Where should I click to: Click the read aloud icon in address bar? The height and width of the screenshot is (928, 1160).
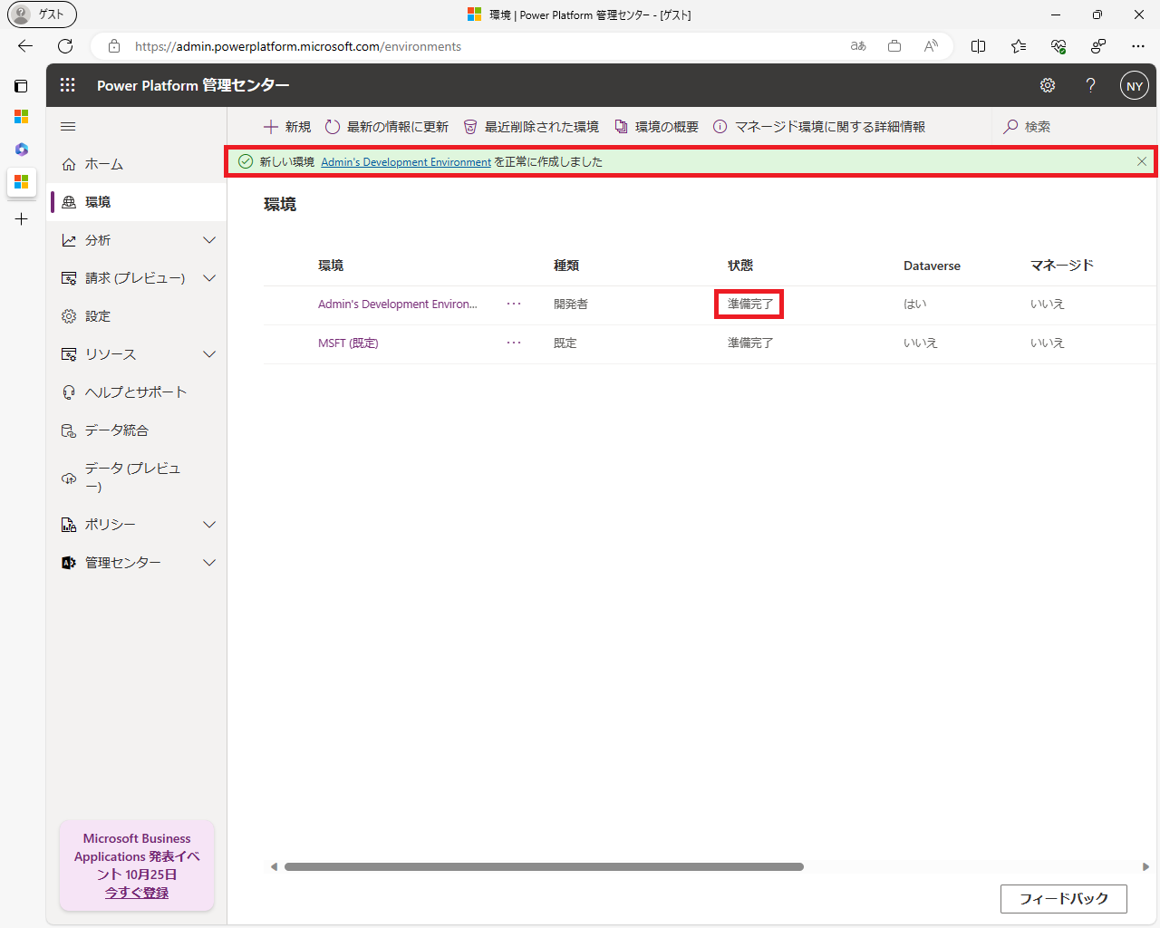[x=931, y=46]
